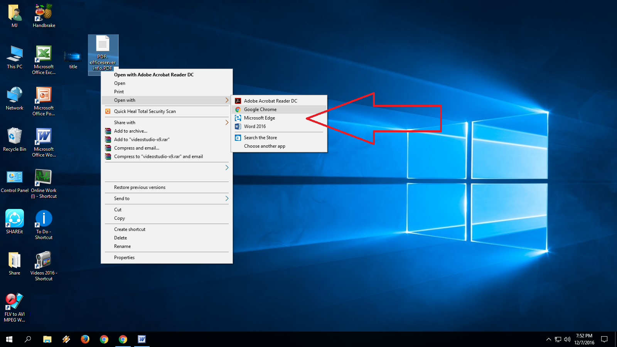The width and height of the screenshot is (617, 347).
Task: Open the FLV to AVI MPEG converter
Action: [x=14, y=301]
